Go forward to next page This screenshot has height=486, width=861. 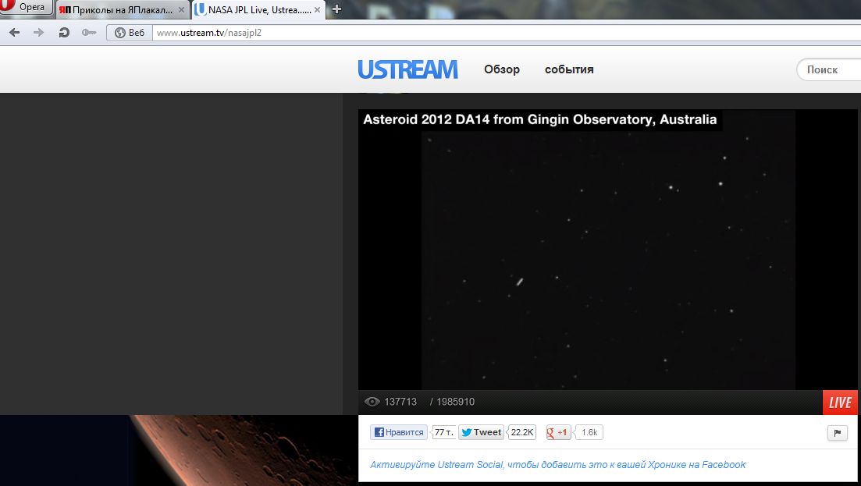(x=38, y=32)
